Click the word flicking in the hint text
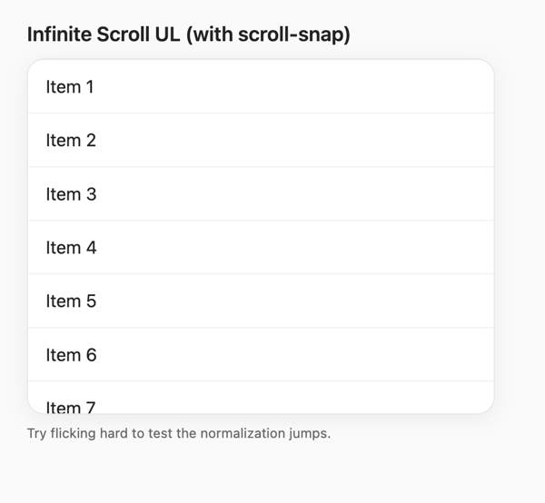 point(74,433)
